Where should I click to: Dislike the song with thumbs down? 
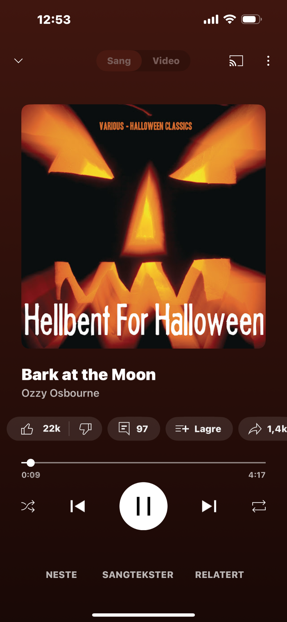pyautogui.click(x=85, y=429)
